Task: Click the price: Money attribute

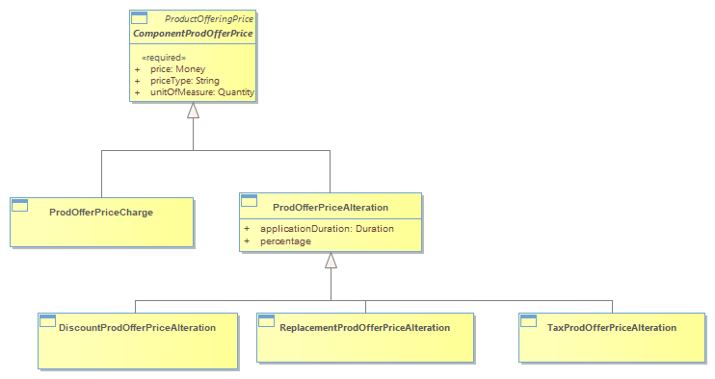Action: pyautogui.click(x=178, y=69)
